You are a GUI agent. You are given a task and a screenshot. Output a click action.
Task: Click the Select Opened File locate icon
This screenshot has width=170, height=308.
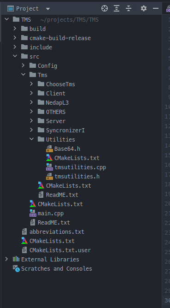[x=105, y=8]
